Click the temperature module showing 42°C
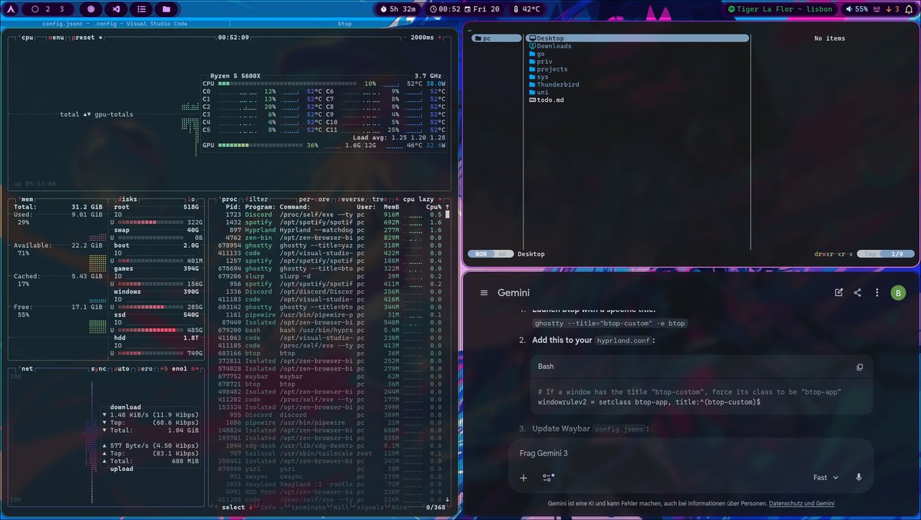 click(x=526, y=9)
